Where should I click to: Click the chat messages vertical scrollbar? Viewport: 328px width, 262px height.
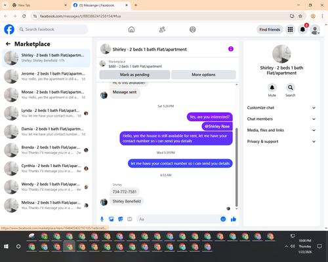pos(236,167)
